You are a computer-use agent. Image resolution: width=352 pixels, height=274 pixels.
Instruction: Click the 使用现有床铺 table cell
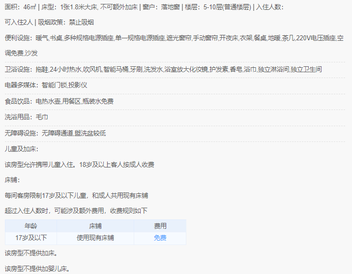click(x=95, y=238)
